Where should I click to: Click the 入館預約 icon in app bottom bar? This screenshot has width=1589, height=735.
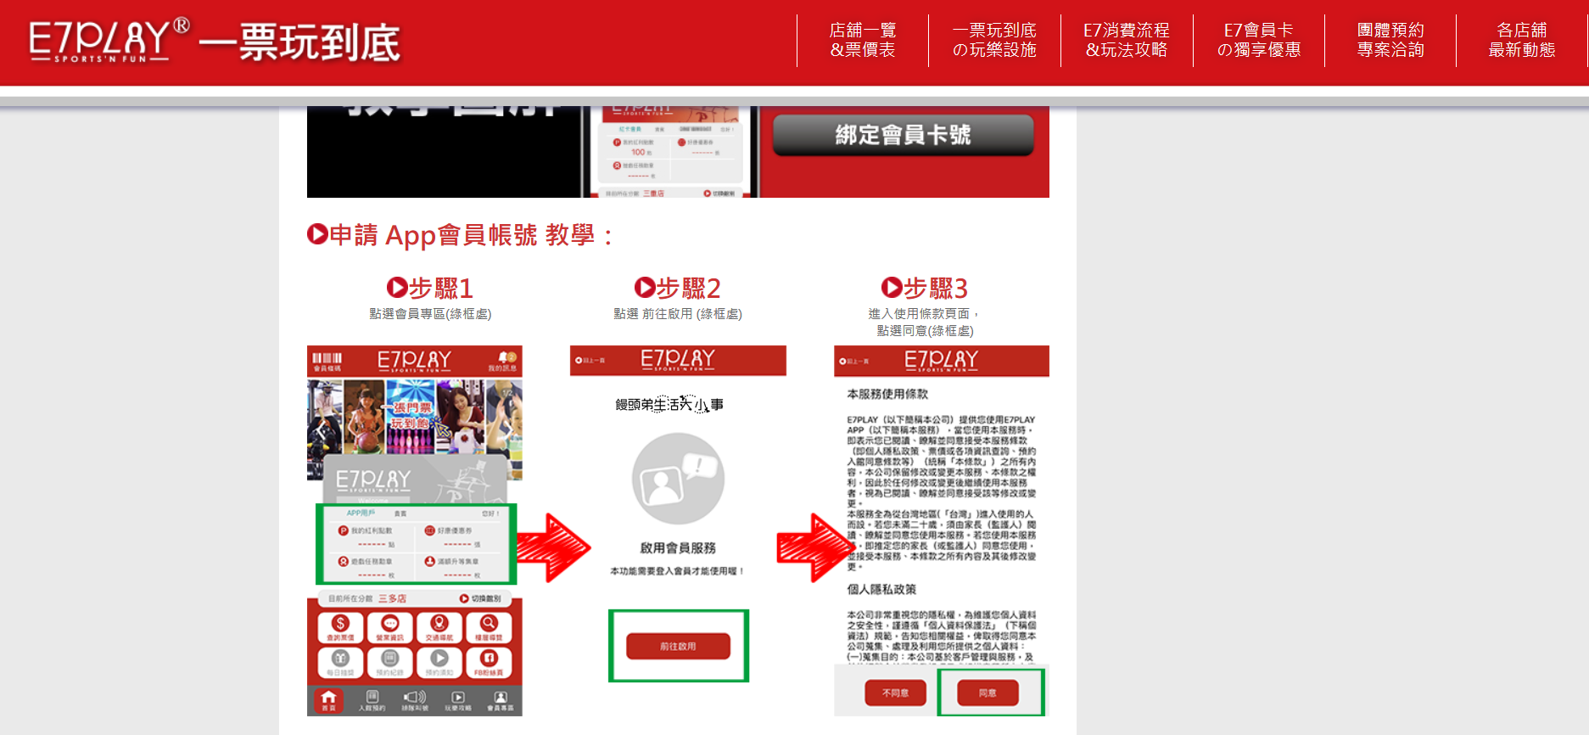coord(372,700)
